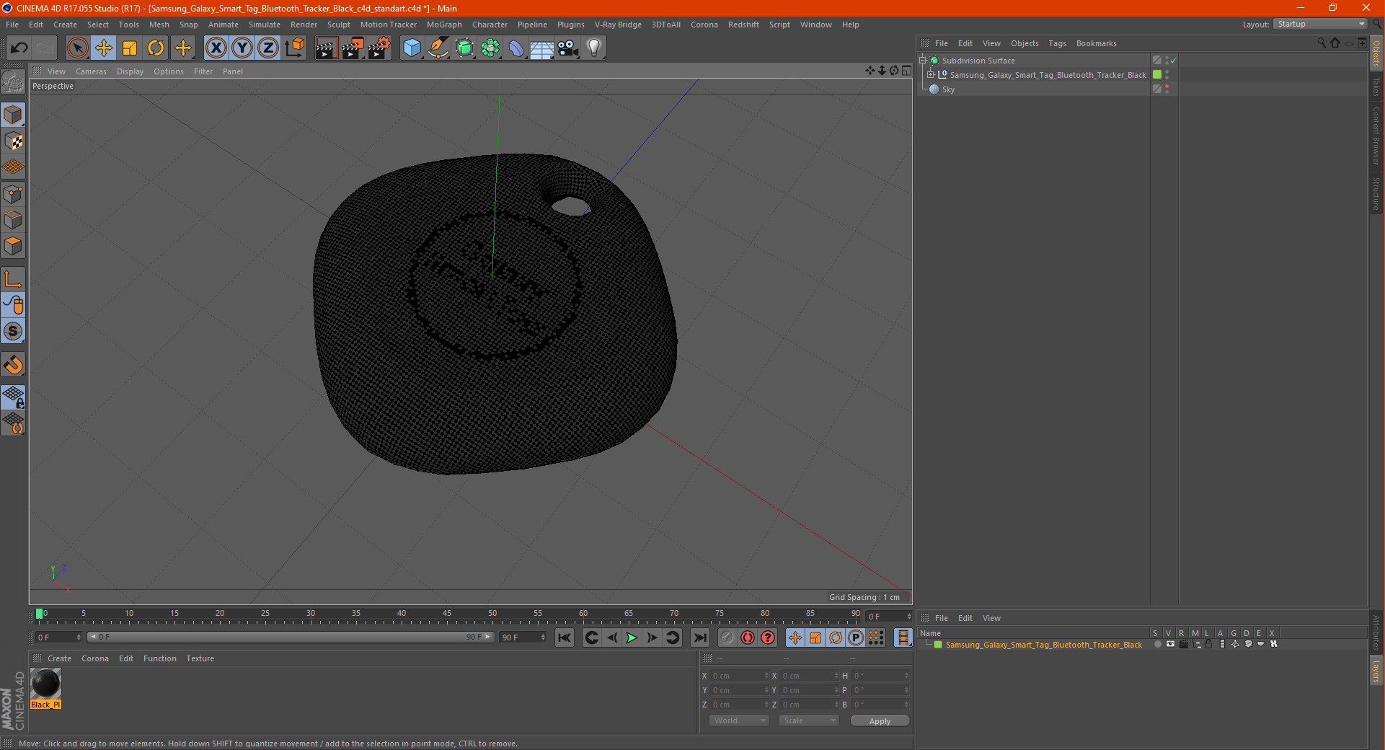Enable Points mode in left sidebar
1385x750 pixels.
coord(13,194)
